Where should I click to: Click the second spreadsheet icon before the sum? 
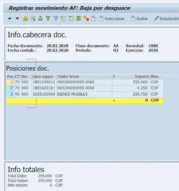coord(71,19)
